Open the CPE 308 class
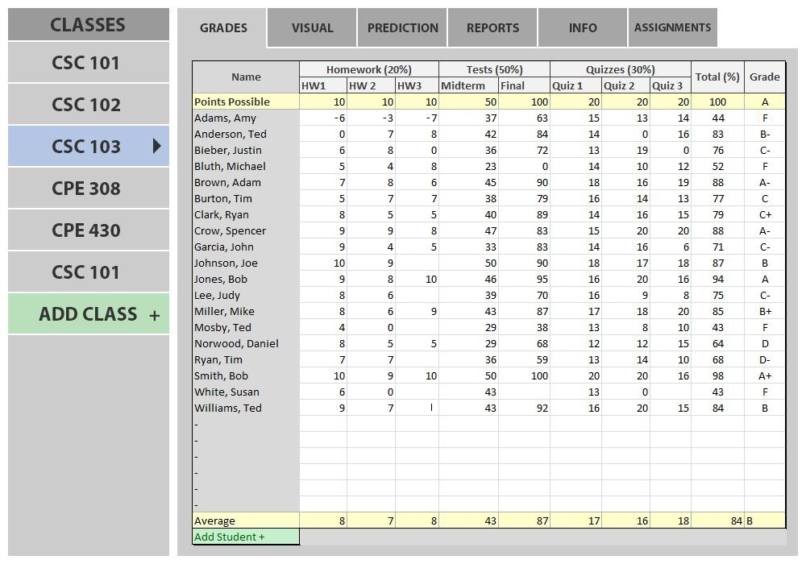 point(86,189)
